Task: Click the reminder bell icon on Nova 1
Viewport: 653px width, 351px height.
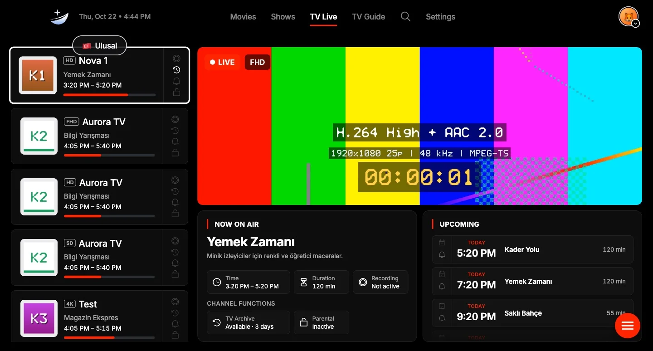Action: click(176, 81)
